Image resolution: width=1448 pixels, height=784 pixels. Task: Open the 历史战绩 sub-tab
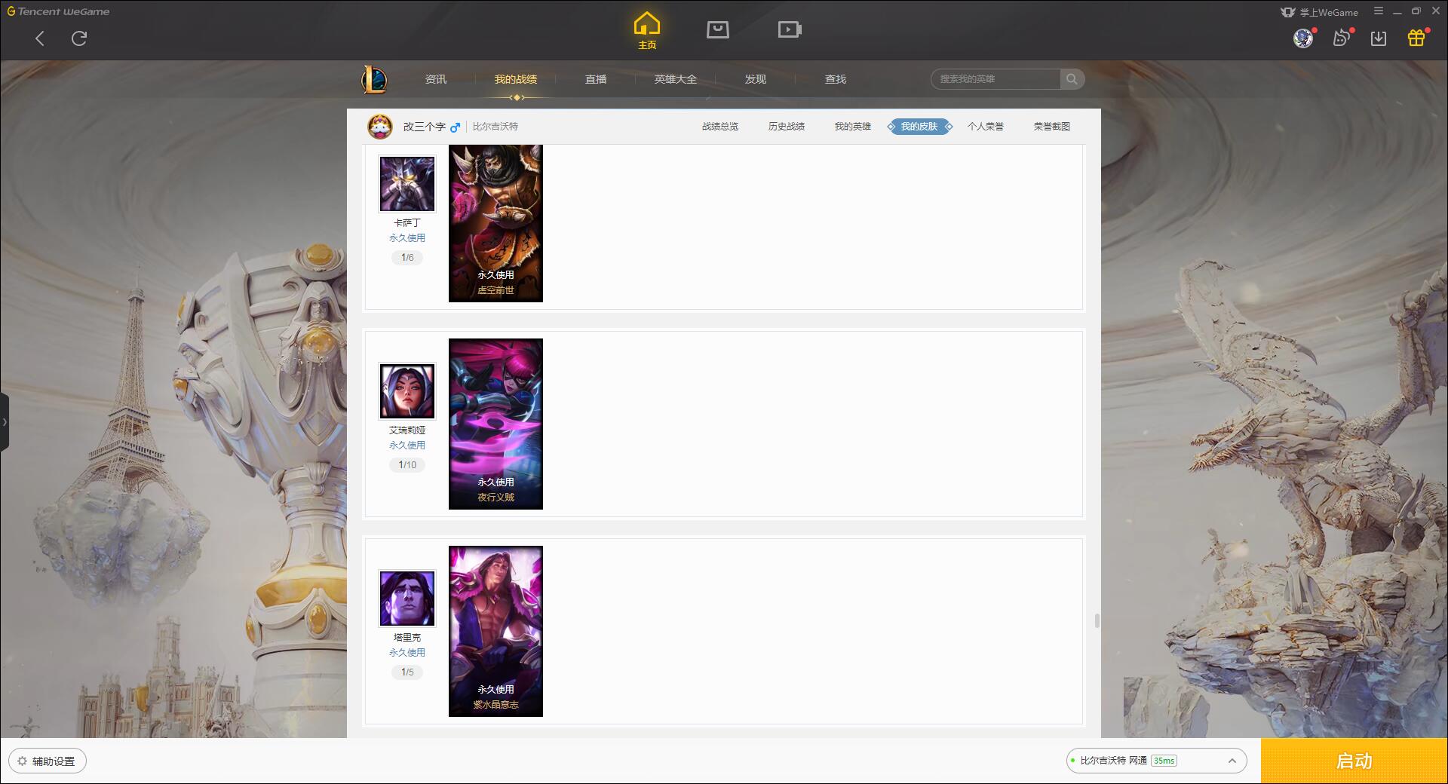[787, 127]
